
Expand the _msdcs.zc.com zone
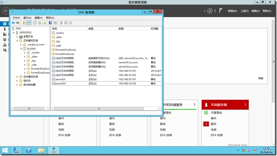[x=21, y=45]
